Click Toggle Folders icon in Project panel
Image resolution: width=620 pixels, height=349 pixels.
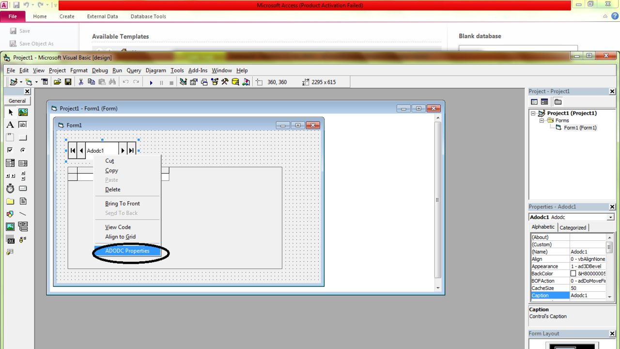pos(558,102)
